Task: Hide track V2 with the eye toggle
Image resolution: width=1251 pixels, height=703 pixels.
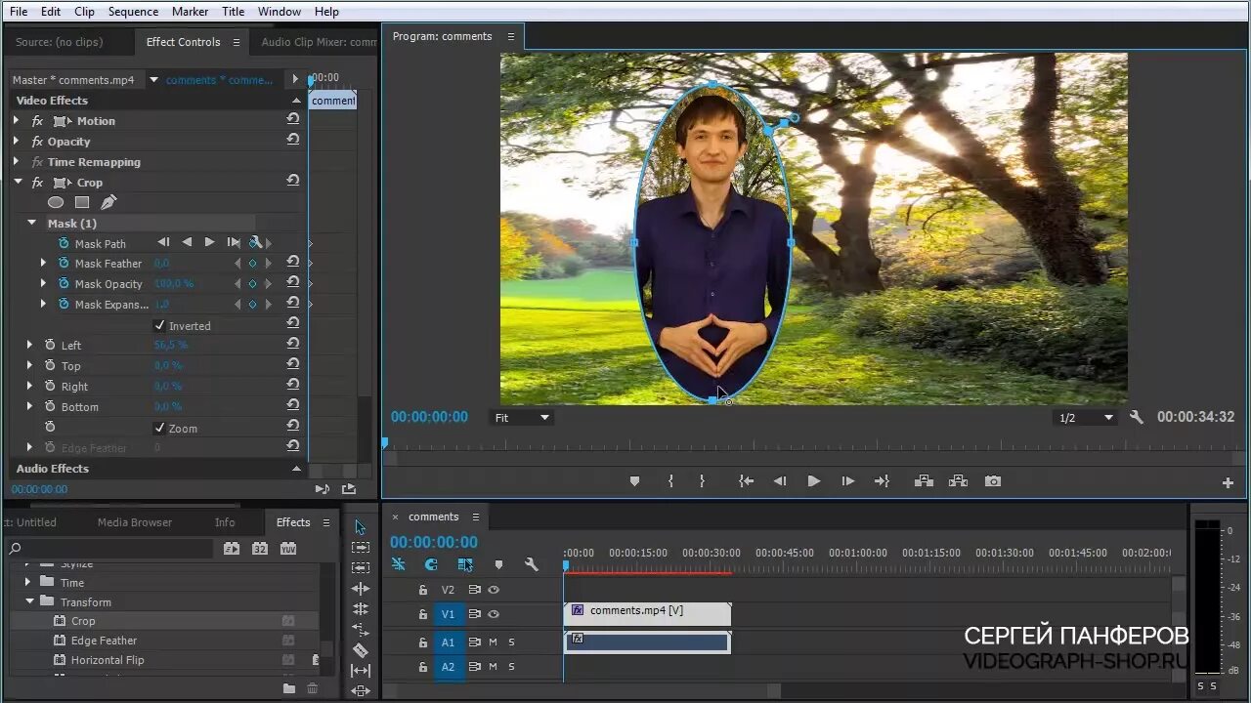Action: click(494, 590)
